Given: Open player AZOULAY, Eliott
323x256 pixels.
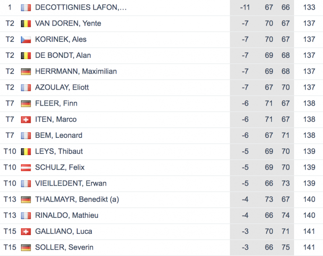Looking at the screenshot, I should [62, 87].
